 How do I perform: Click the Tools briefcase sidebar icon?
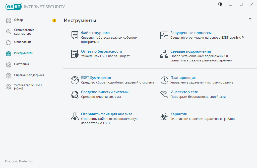coord(9,54)
